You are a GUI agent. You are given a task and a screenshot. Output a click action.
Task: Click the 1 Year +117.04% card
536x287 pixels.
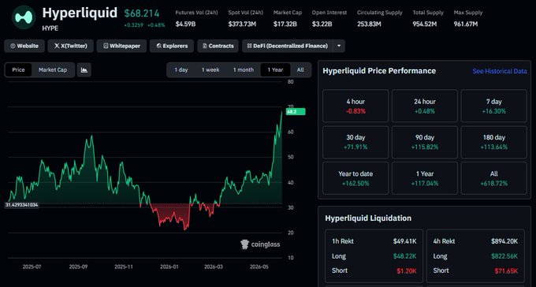(x=425, y=178)
